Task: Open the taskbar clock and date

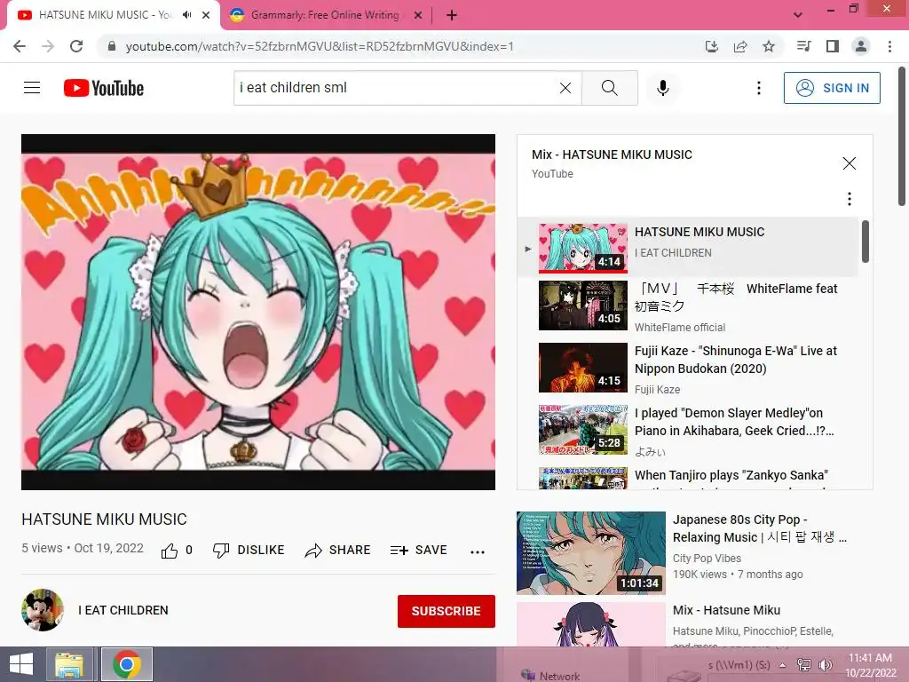Action: point(870,665)
